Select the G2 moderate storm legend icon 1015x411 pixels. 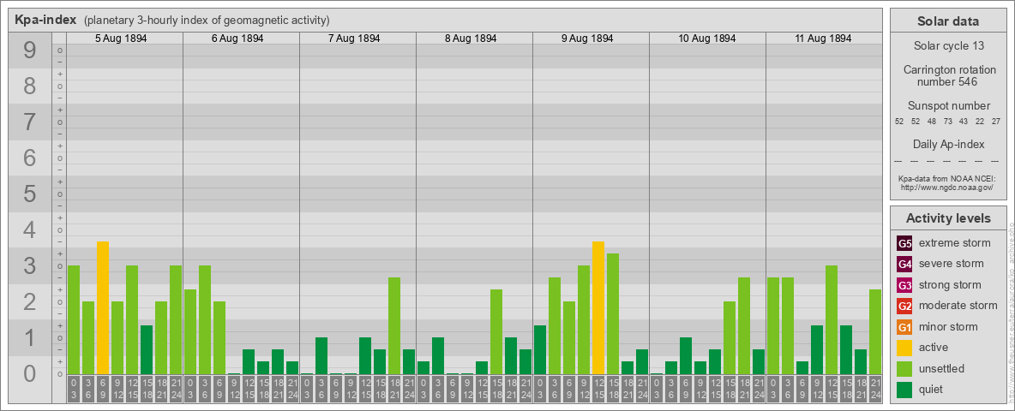[x=905, y=307]
